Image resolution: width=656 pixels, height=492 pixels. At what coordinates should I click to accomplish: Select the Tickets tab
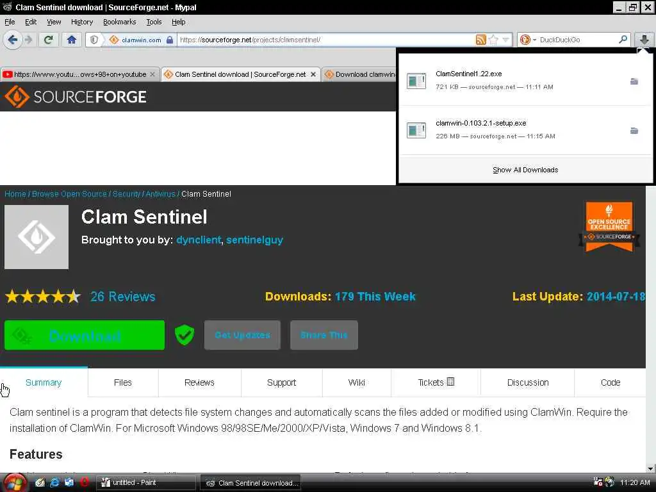click(436, 382)
